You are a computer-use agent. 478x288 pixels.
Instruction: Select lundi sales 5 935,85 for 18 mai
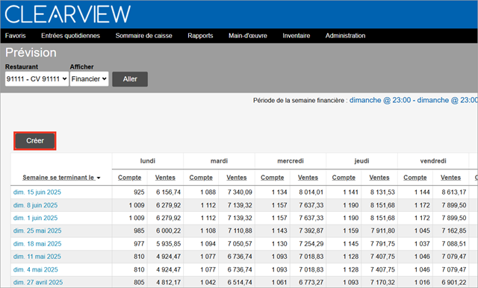pyautogui.click(x=168, y=244)
